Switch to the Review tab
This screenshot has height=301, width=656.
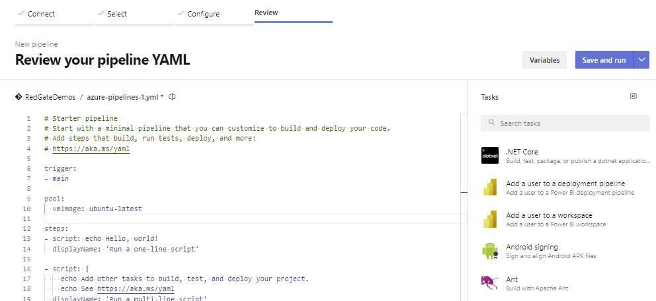tap(266, 13)
